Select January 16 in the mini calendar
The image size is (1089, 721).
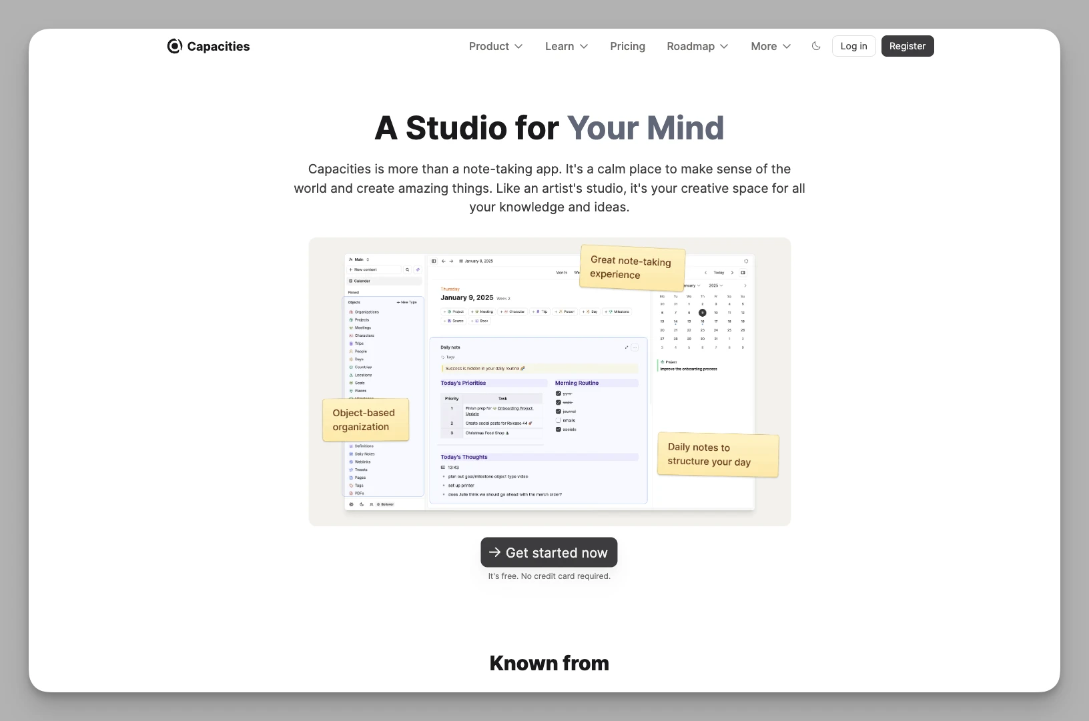(x=702, y=321)
